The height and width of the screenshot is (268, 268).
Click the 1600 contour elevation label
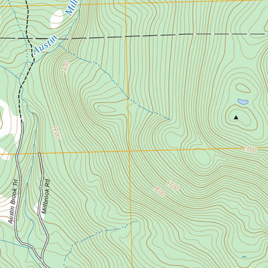pos(159,191)
